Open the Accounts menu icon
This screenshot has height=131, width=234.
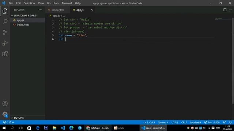(5, 103)
